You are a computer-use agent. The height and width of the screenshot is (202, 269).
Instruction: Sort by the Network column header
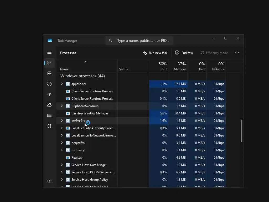[x=216, y=66]
